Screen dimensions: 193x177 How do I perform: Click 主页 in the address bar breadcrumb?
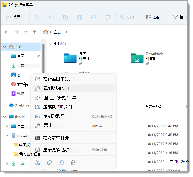click(x=57, y=32)
